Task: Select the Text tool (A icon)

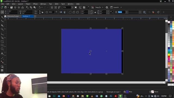Action: click(x=2, y=54)
